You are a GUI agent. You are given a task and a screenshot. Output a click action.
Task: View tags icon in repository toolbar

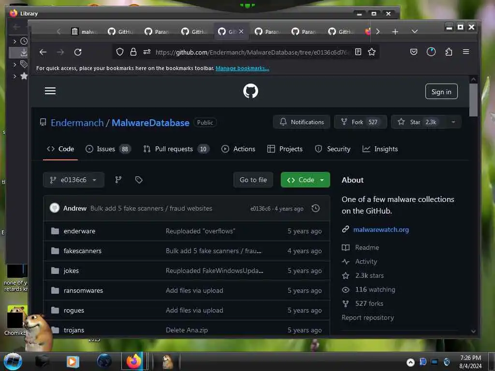click(x=139, y=180)
